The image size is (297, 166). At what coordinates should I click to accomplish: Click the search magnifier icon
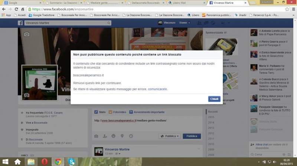click(x=108, y=23)
